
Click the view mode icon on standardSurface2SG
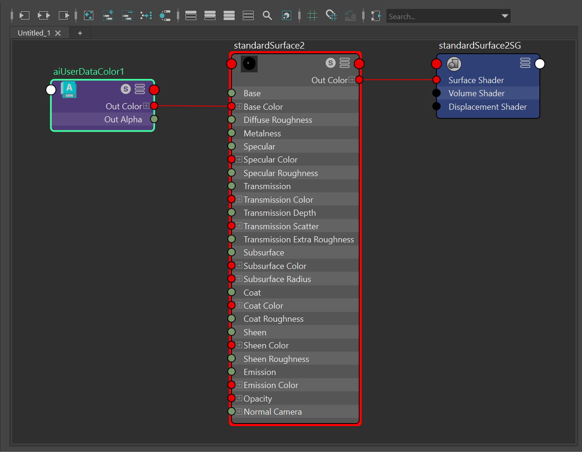(525, 63)
